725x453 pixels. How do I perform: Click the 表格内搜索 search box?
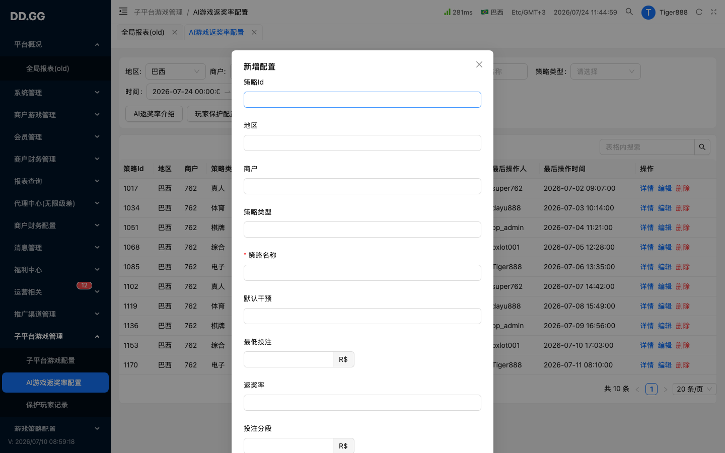pyautogui.click(x=647, y=147)
